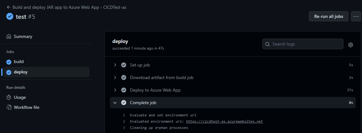Click the 2s duration of Download artifact step
Viewport: 362px width, 133px height.
click(x=351, y=77)
